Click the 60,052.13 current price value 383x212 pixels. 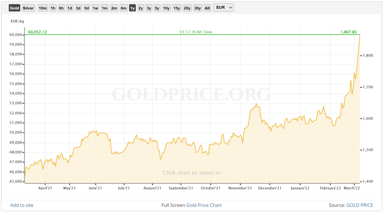point(37,32)
